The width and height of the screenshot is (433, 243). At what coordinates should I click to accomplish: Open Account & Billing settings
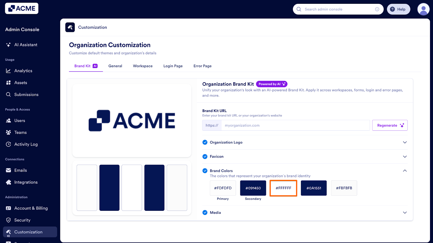pyautogui.click(x=30, y=208)
